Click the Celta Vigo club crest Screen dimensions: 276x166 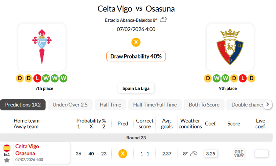pyautogui.click(x=42, y=47)
